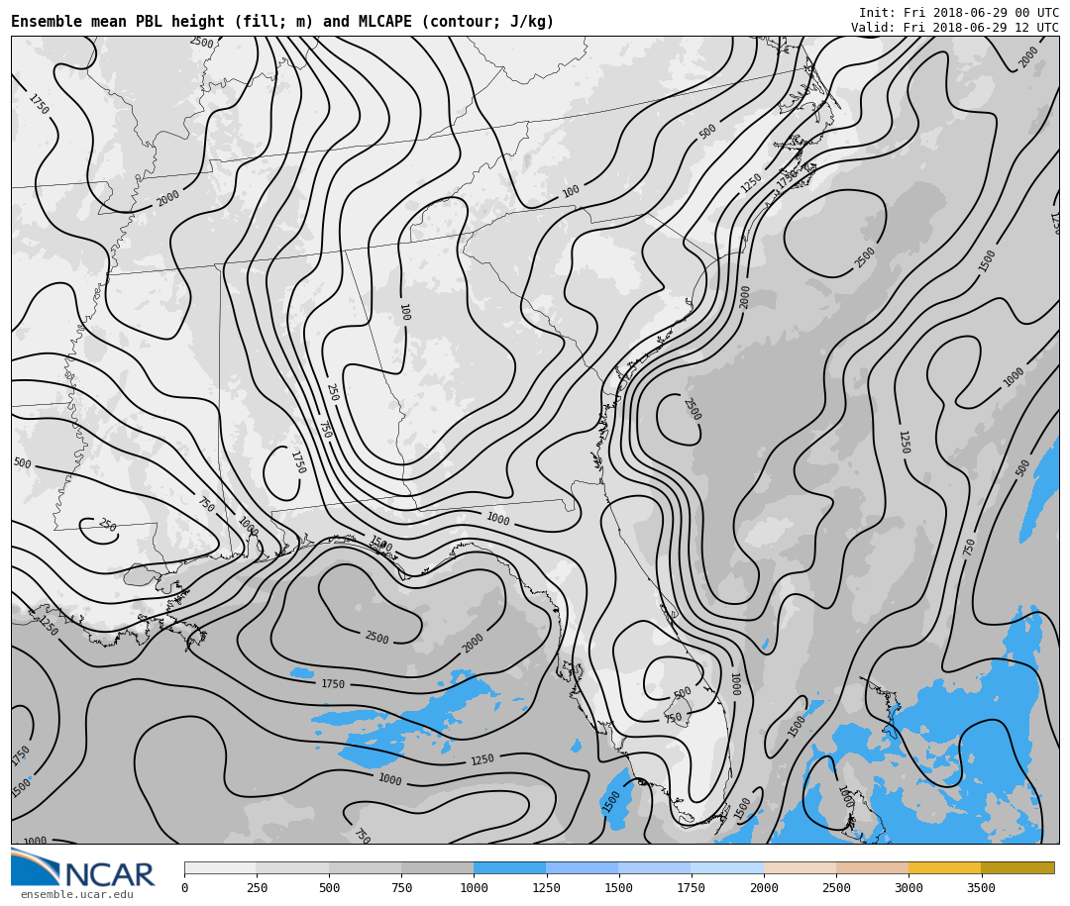The height and width of the screenshot is (906, 1070).
Task: Click the colorbar tick label '1500'
Action: pyautogui.click(x=619, y=887)
